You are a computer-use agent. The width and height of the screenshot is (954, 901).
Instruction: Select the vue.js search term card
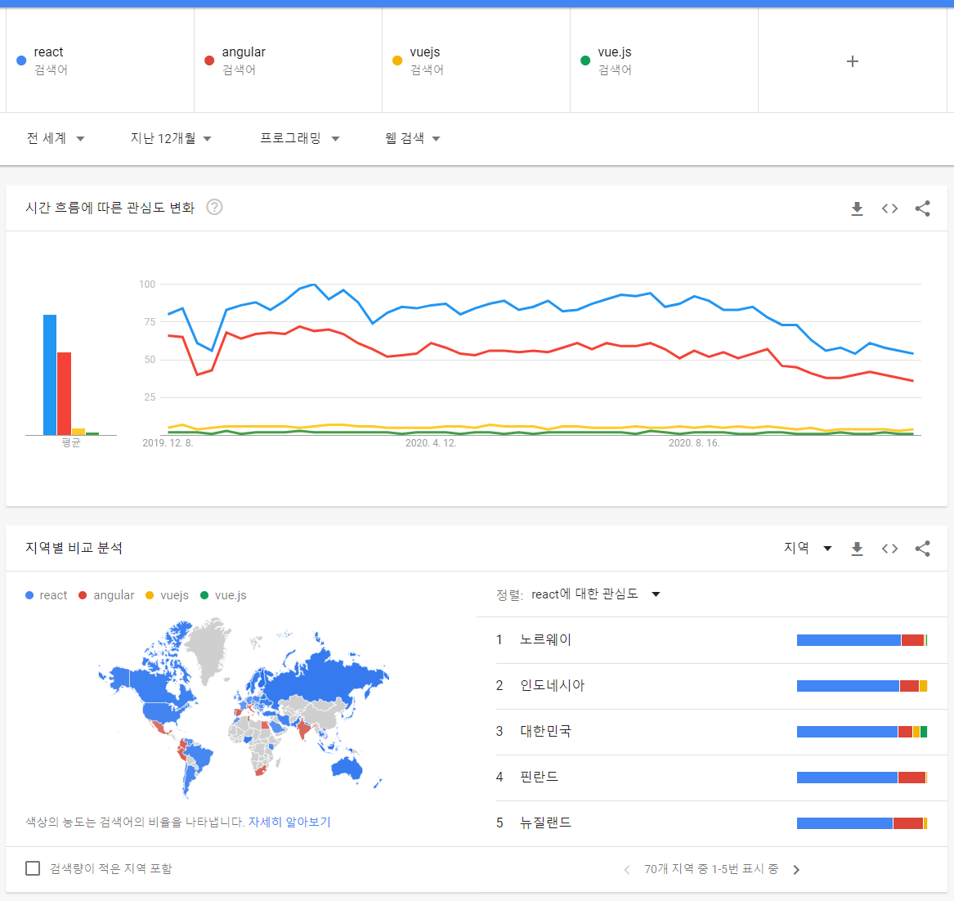pos(664,61)
